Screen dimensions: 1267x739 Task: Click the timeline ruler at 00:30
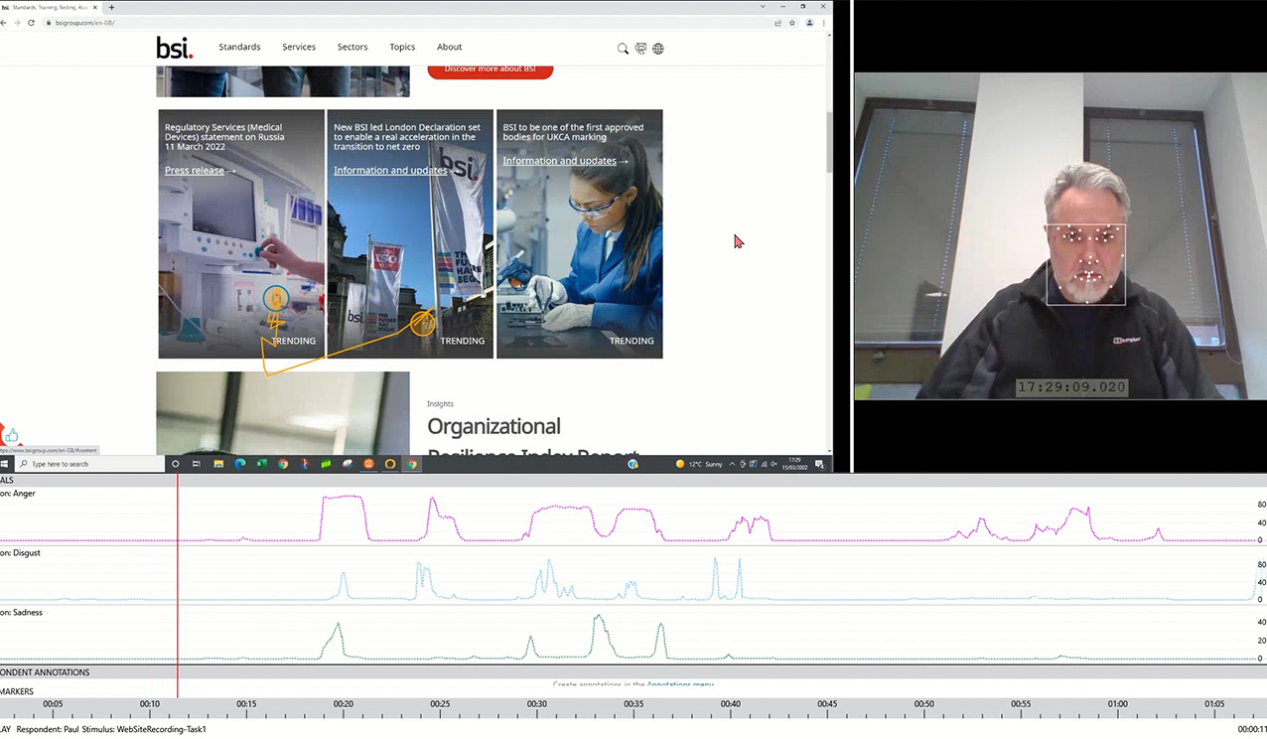click(x=536, y=704)
